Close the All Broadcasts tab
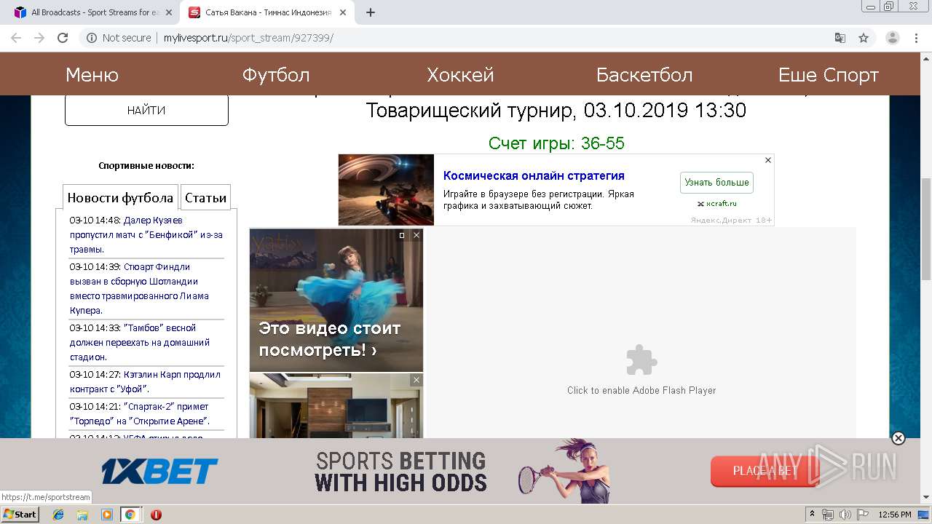Viewport: 932px width, 524px height. click(169, 12)
